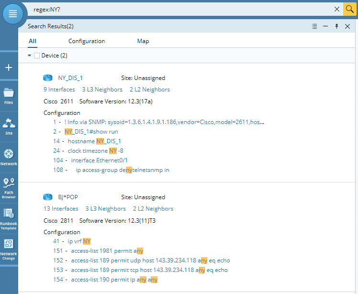358x294 pixels.
Task: Click Software Version: 12.3(11)T3 text
Action: [117, 220]
